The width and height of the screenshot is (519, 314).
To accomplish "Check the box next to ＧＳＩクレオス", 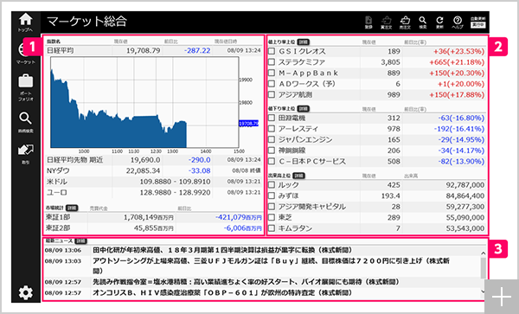I will coord(272,51).
